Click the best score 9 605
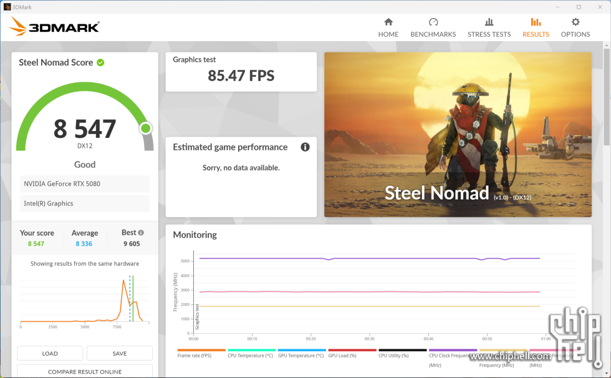Screen dimensions: 611x378 132,243
